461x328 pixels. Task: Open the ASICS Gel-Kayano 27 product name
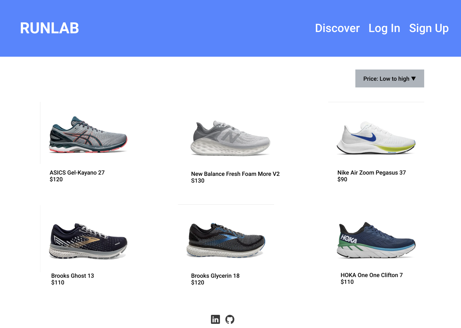point(77,172)
